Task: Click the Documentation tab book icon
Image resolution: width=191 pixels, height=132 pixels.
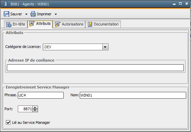Action: pos(90,24)
